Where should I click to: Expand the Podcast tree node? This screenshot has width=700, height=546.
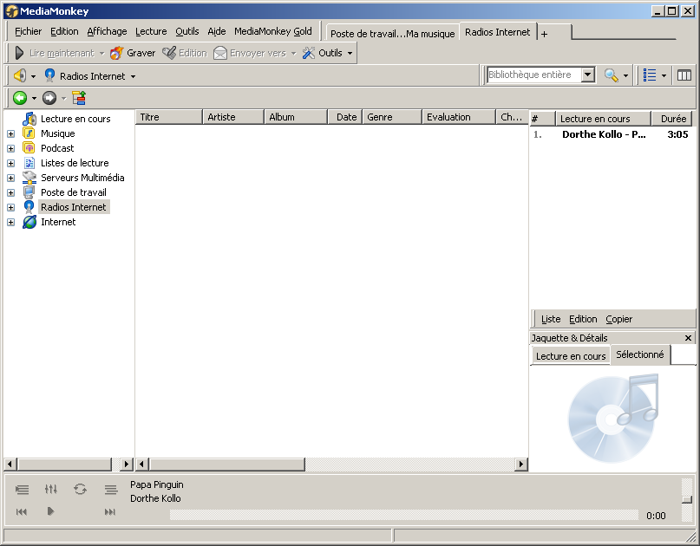click(x=10, y=148)
